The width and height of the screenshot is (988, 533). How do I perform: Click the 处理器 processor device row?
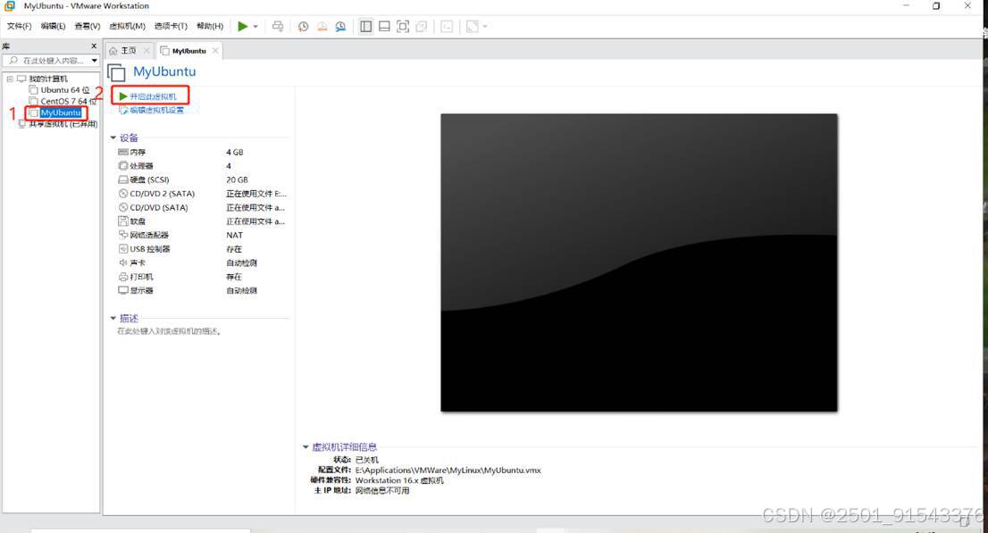pos(202,166)
